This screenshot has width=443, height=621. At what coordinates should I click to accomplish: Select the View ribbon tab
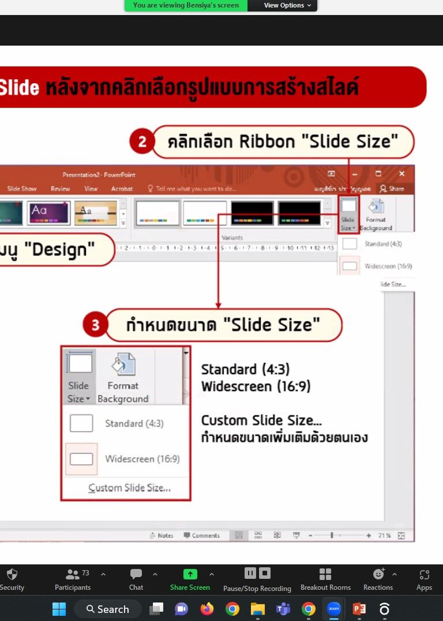tap(91, 188)
